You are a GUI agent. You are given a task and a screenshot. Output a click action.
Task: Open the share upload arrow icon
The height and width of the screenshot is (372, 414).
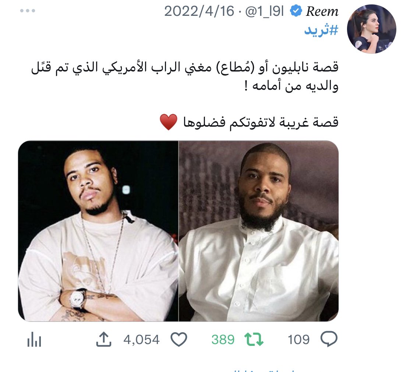click(x=103, y=339)
